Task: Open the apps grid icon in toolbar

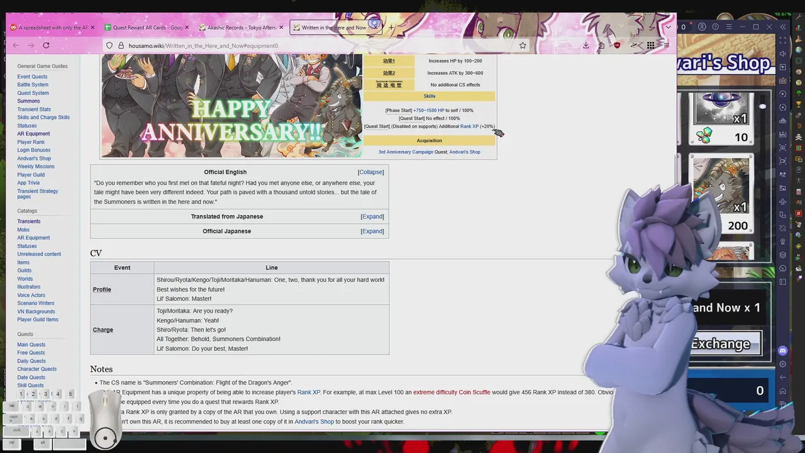Action: (650, 45)
